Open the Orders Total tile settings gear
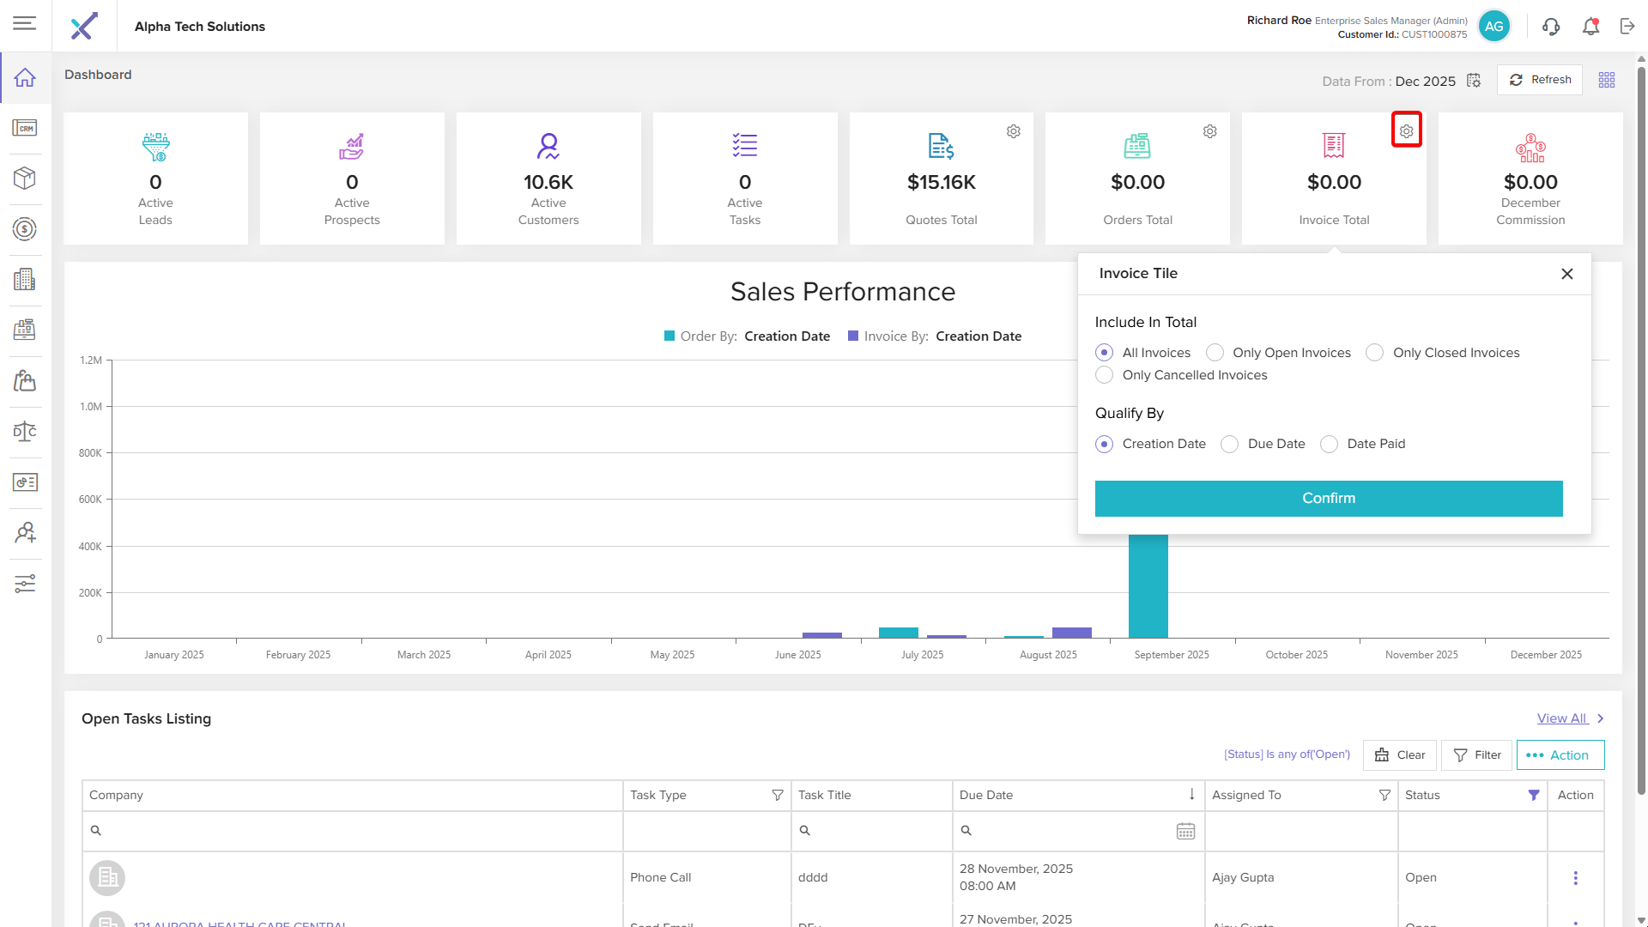This screenshot has width=1648, height=927. tap(1209, 131)
